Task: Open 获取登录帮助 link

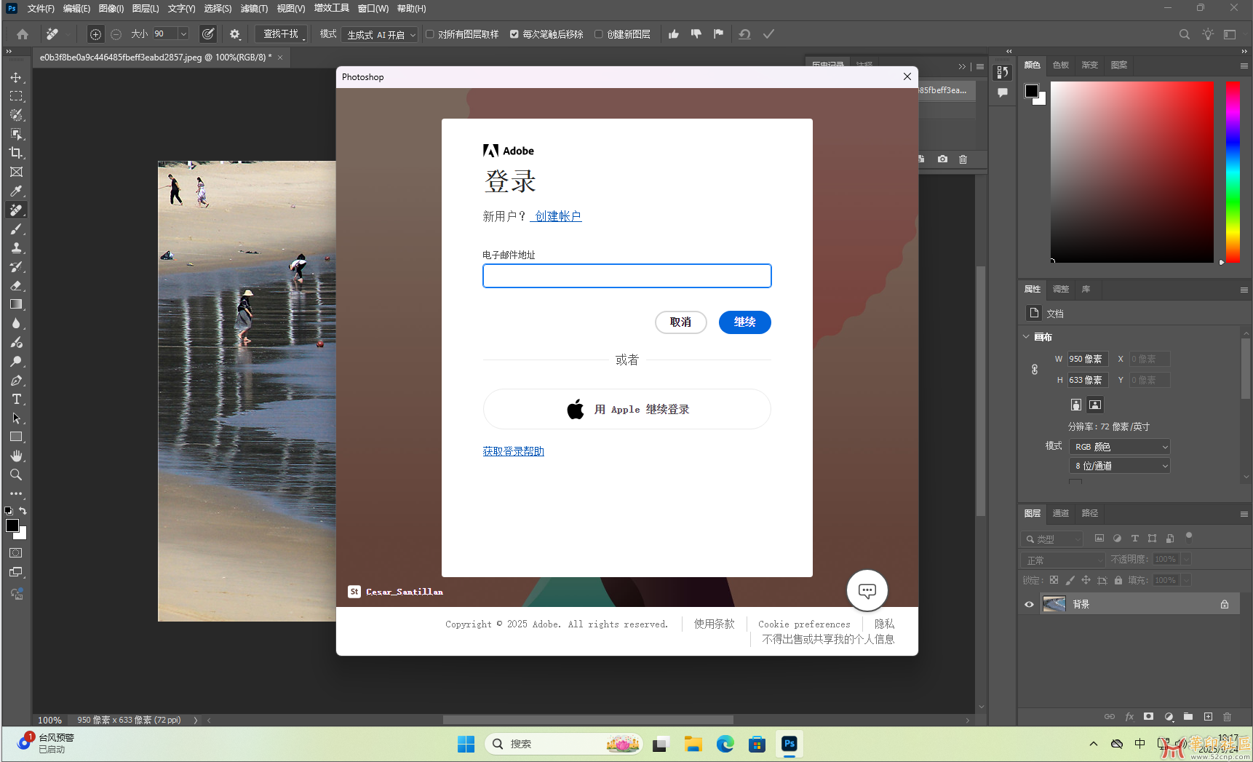Action: [514, 451]
